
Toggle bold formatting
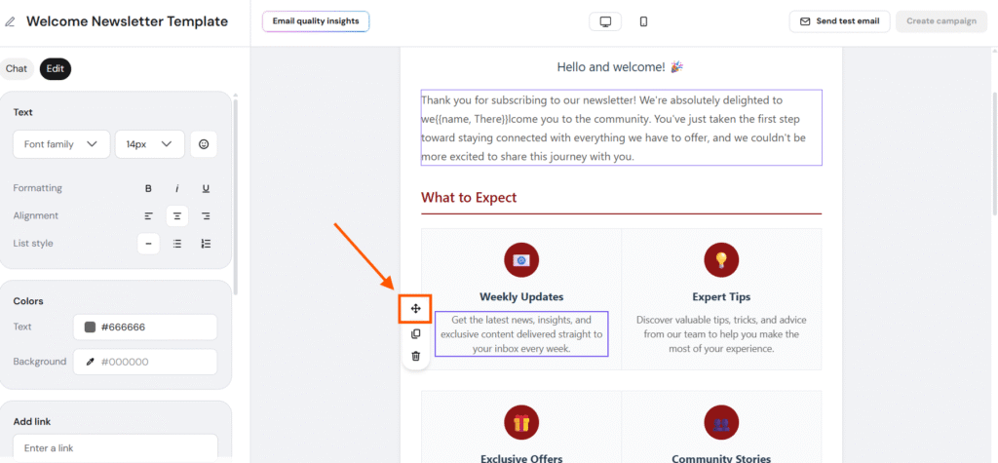click(x=149, y=188)
